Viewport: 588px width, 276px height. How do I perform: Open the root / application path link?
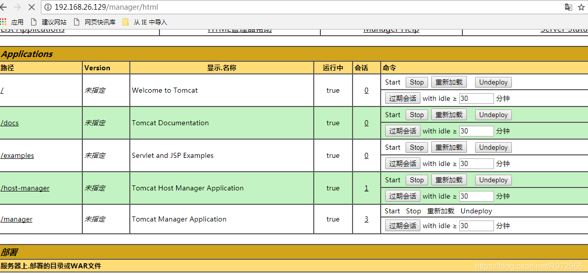coord(2,90)
